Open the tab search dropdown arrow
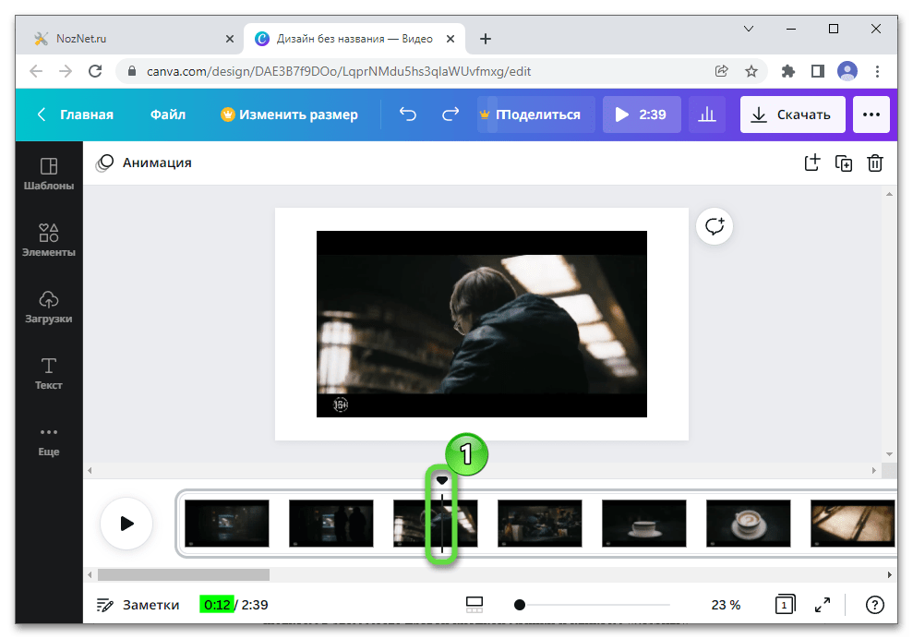 749,29
